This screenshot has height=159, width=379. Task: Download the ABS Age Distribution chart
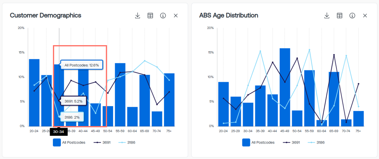(x=327, y=16)
